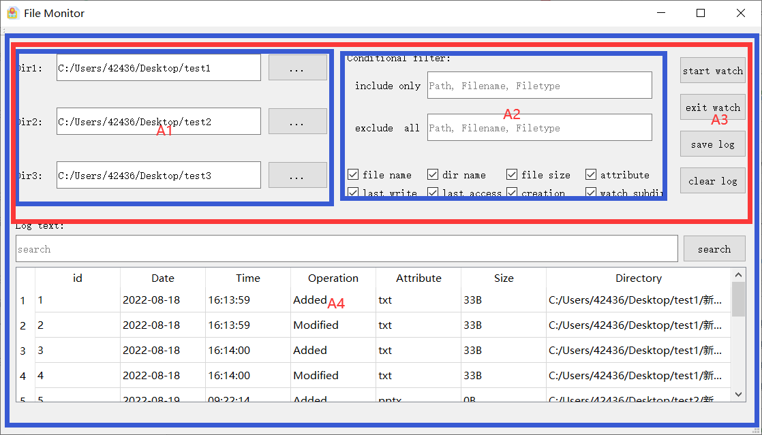
Task: Click the Dir3 path input field
Action: click(x=158, y=175)
